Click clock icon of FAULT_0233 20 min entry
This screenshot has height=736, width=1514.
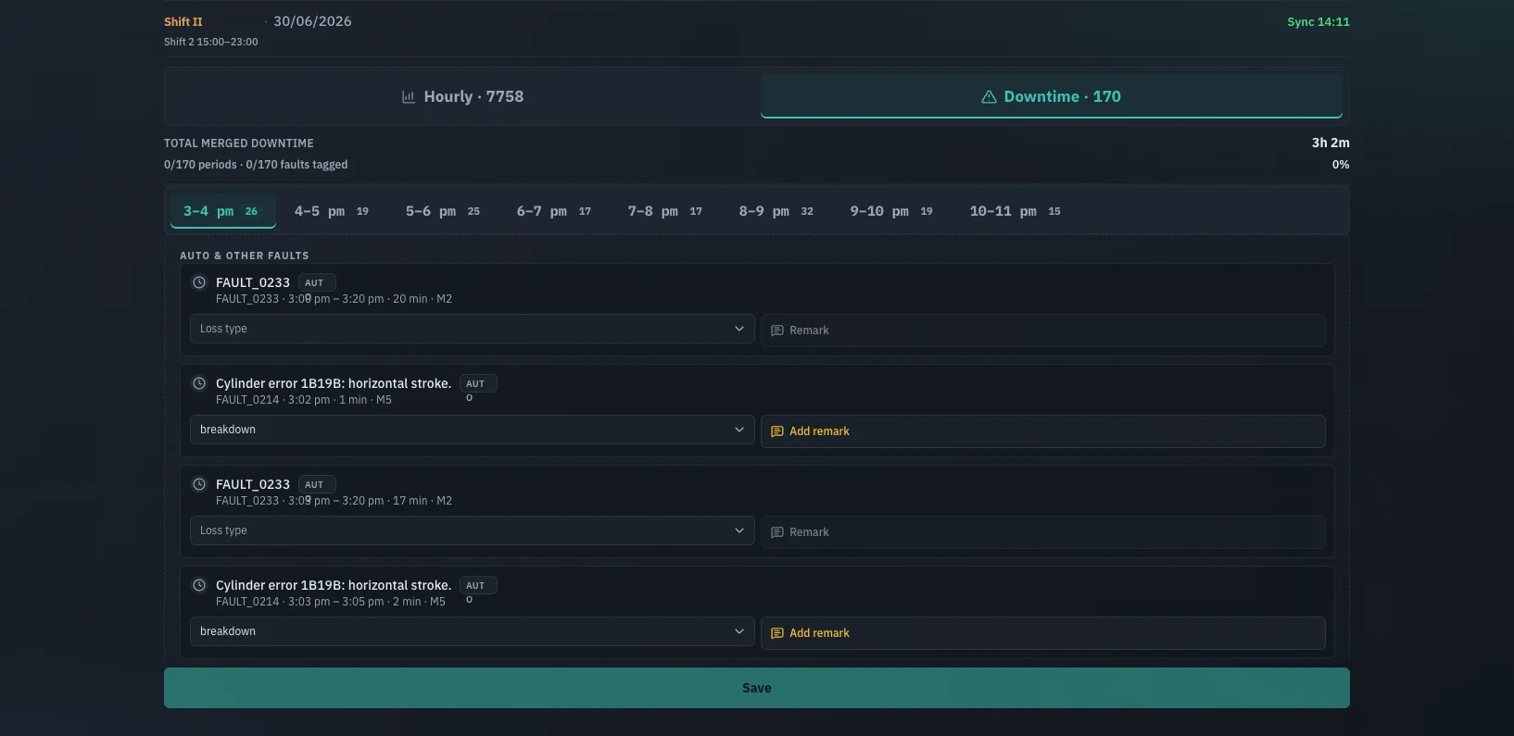pyautogui.click(x=199, y=282)
